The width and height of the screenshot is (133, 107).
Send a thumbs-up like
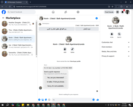(x=98, y=100)
